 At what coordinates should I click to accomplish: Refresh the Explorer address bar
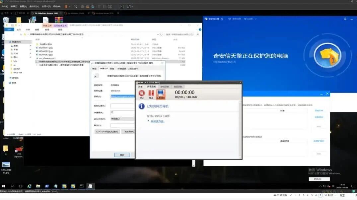pyautogui.click(x=161, y=34)
